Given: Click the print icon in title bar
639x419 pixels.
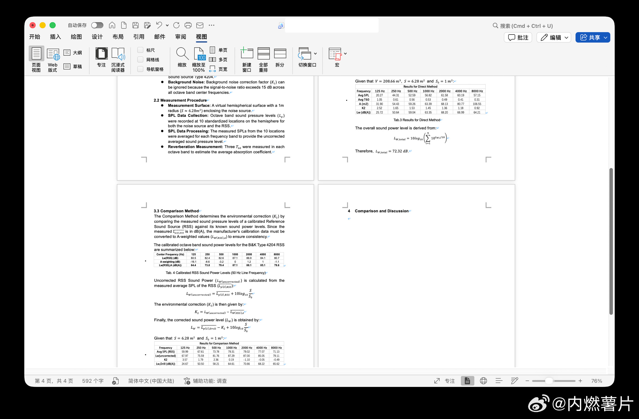Looking at the screenshot, I should [188, 25].
